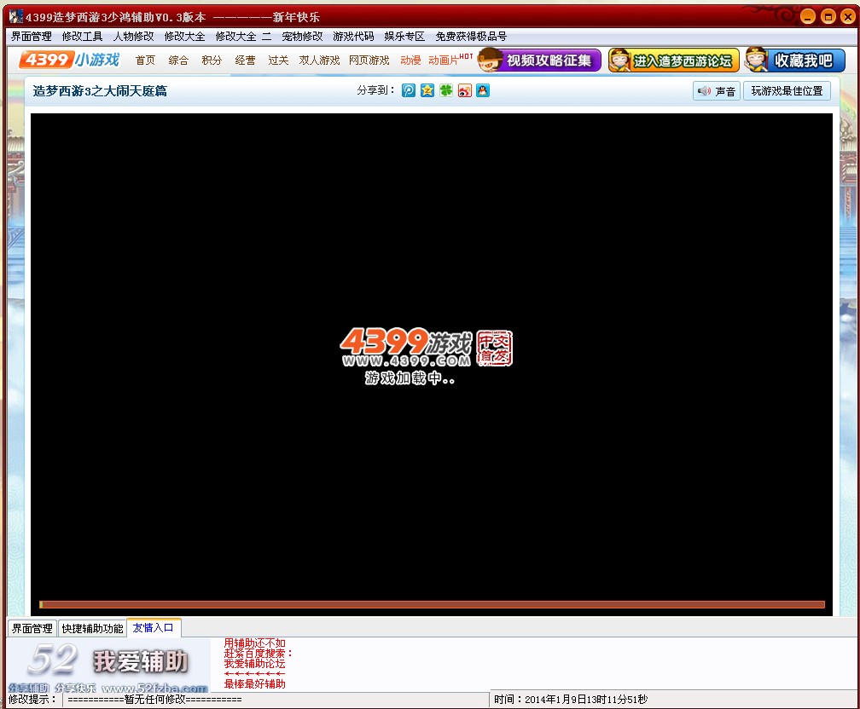Open the 动画片 HOT link
Image resolution: width=860 pixels, height=709 pixels.
tap(450, 60)
